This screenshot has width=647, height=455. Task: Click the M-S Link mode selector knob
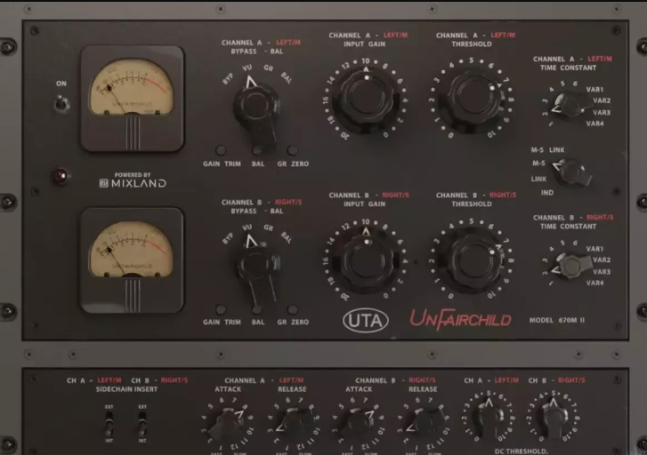572,172
